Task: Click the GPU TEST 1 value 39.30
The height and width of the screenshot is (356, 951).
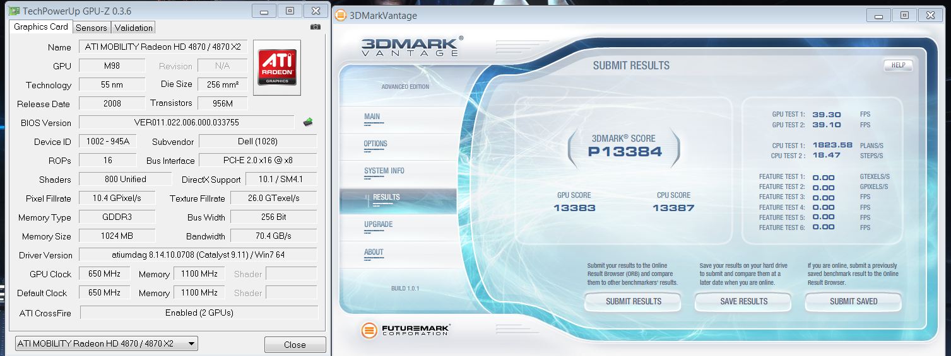Action: tap(826, 115)
